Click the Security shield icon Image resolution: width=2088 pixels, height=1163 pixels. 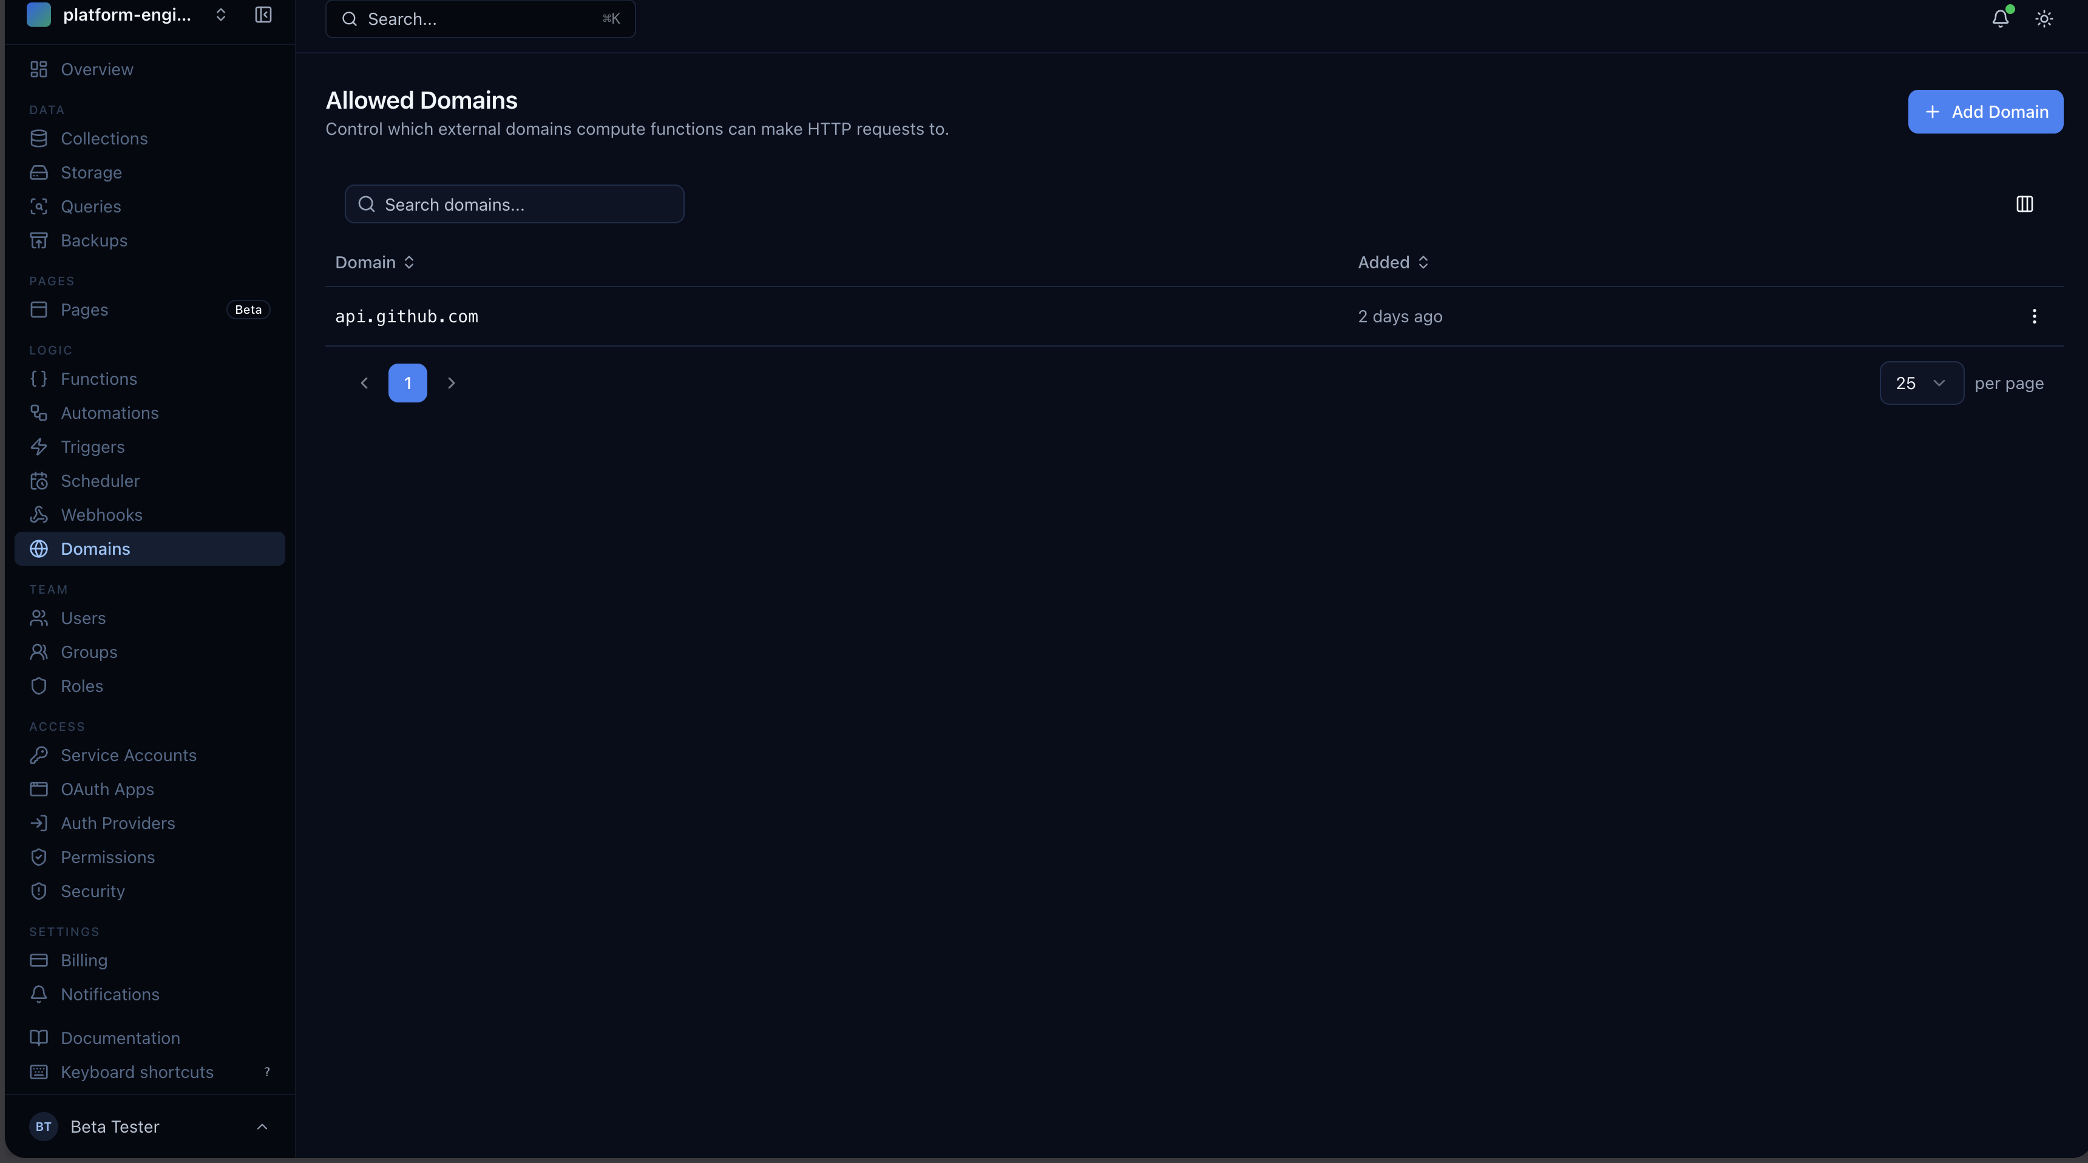39,892
